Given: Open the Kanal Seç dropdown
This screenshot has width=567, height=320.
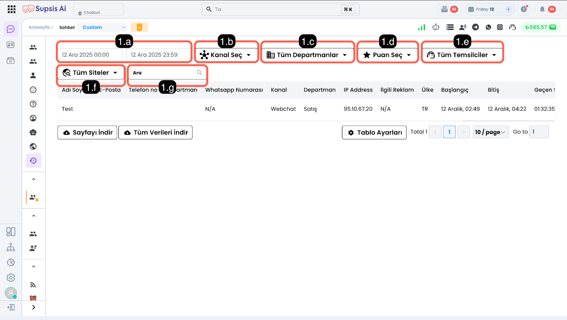Looking at the screenshot, I should tap(226, 55).
